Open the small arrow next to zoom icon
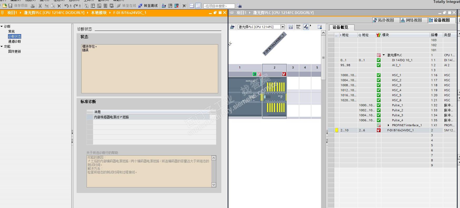Viewport: 460px width, 208px height. click(311, 26)
